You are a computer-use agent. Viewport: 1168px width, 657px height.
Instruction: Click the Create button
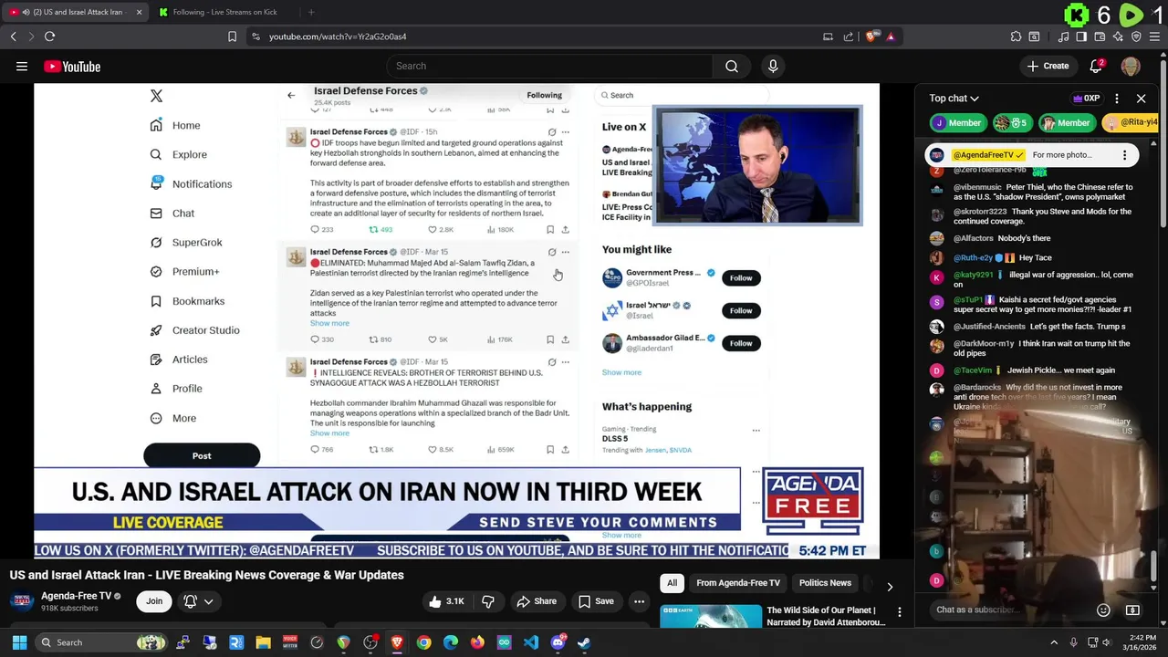1048,66
